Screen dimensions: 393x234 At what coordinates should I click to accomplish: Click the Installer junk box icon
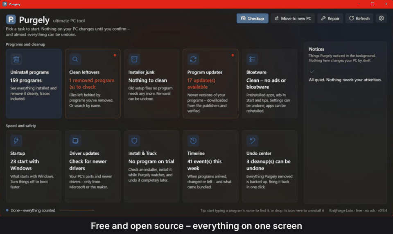[134, 59]
